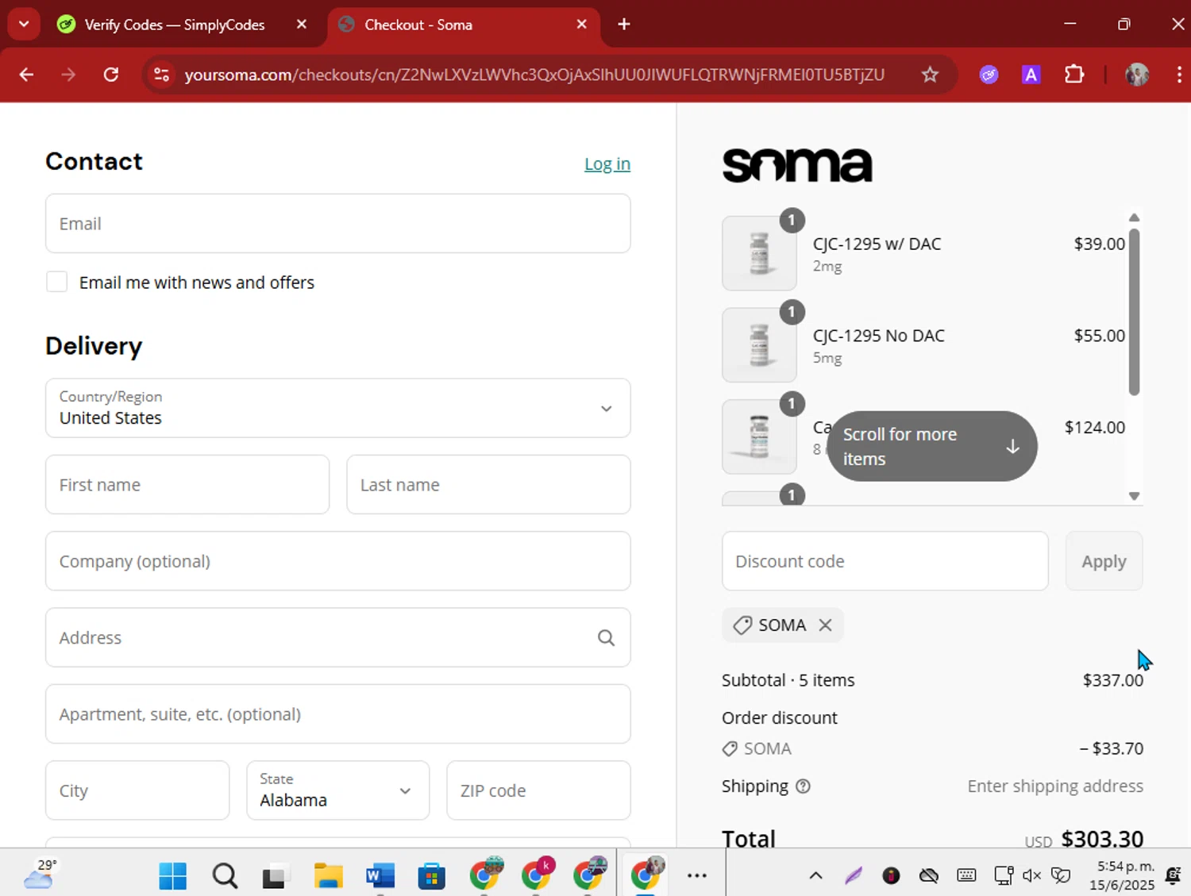The height and width of the screenshot is (896, 1191).
Task: Click the muted volume tray icon
Action: 1031,875
